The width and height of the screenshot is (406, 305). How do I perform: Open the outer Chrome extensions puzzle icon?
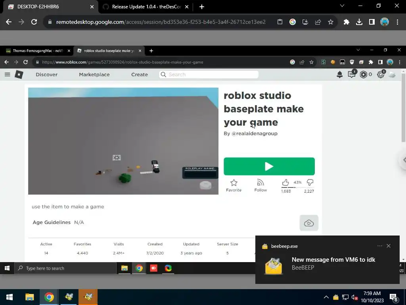click(346, 22)
